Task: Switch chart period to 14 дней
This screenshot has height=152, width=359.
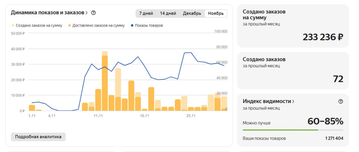Action: (168, 13)
